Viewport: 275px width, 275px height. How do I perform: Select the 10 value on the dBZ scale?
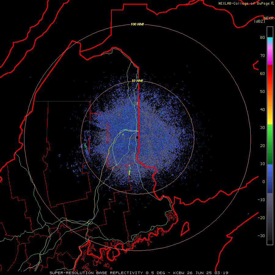[262, 164]
